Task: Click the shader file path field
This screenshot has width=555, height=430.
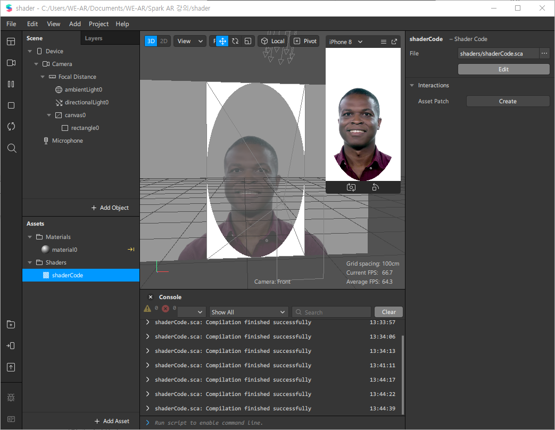Action: pyautogui.click(x=498, y=53)
